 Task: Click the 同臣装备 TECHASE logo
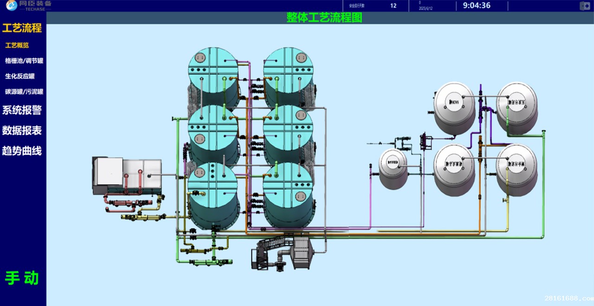pyautogui.click(x=29, y=6)
